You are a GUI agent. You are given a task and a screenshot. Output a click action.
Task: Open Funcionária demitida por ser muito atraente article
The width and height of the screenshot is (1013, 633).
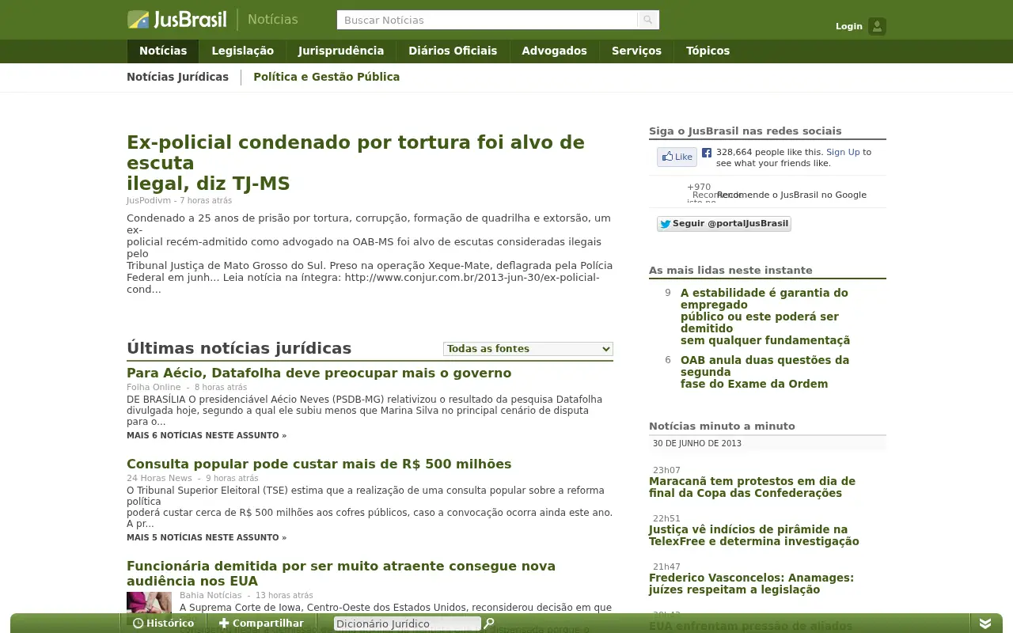pos(341,574)
